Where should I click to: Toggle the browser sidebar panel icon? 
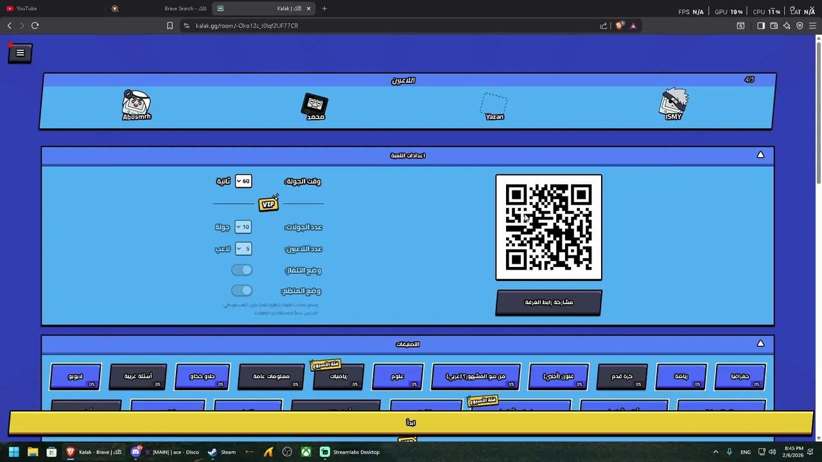(x=761, y=26)
